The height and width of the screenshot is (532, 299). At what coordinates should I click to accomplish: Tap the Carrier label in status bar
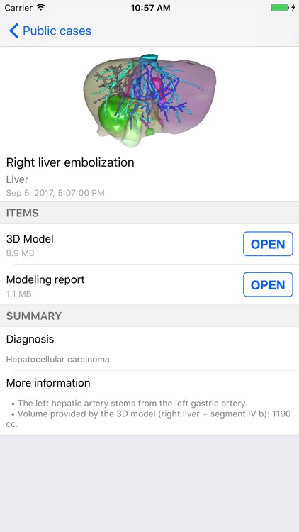pyautogui.click(x=18, y=8)
